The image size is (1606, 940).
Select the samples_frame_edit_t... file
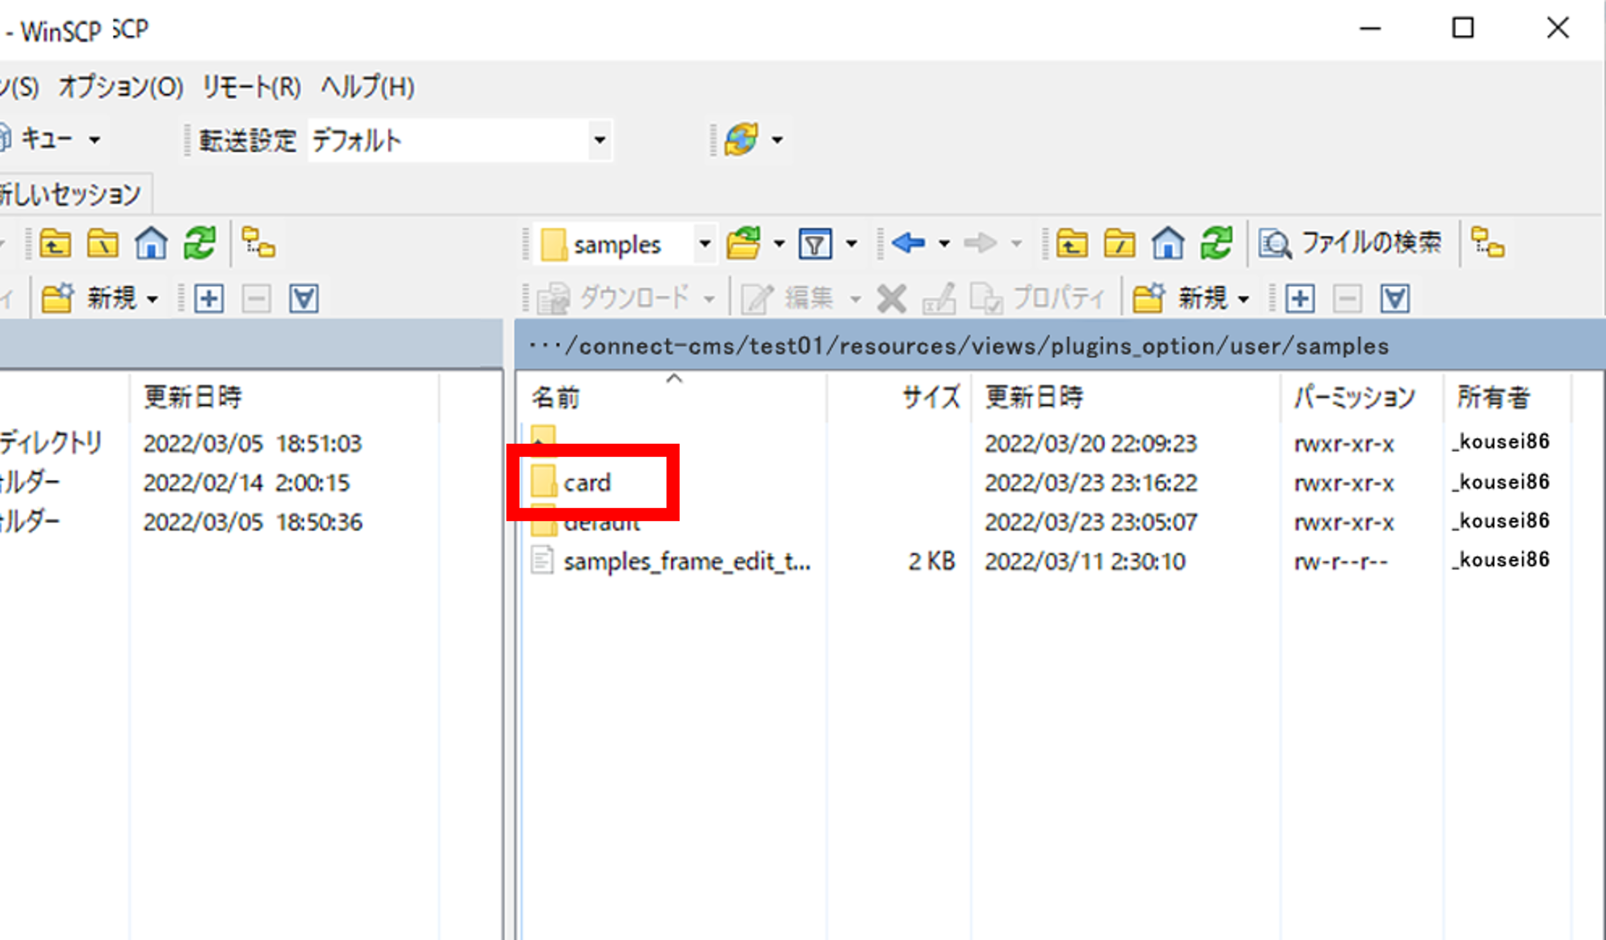(x=671, y=561)
